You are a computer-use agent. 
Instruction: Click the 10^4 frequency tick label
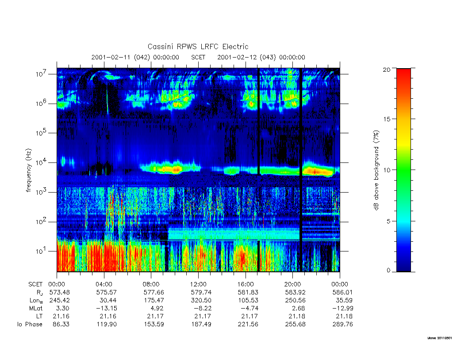pyautogui.click(x=42, y=162)
